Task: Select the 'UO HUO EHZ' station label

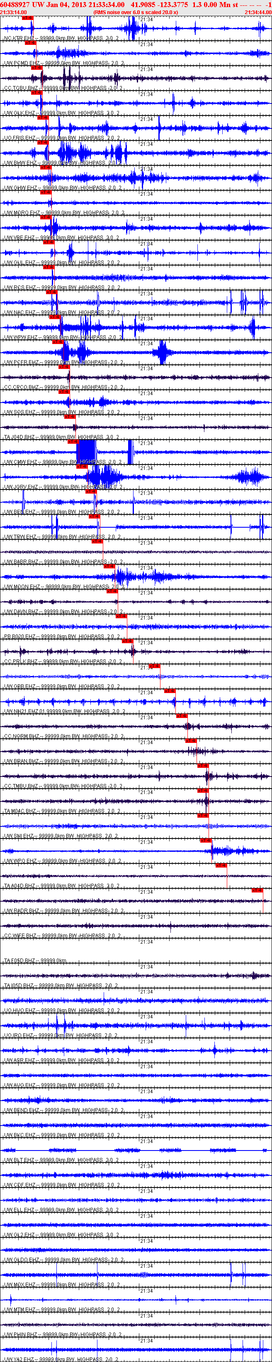Action: click(x=19, y=1010)
